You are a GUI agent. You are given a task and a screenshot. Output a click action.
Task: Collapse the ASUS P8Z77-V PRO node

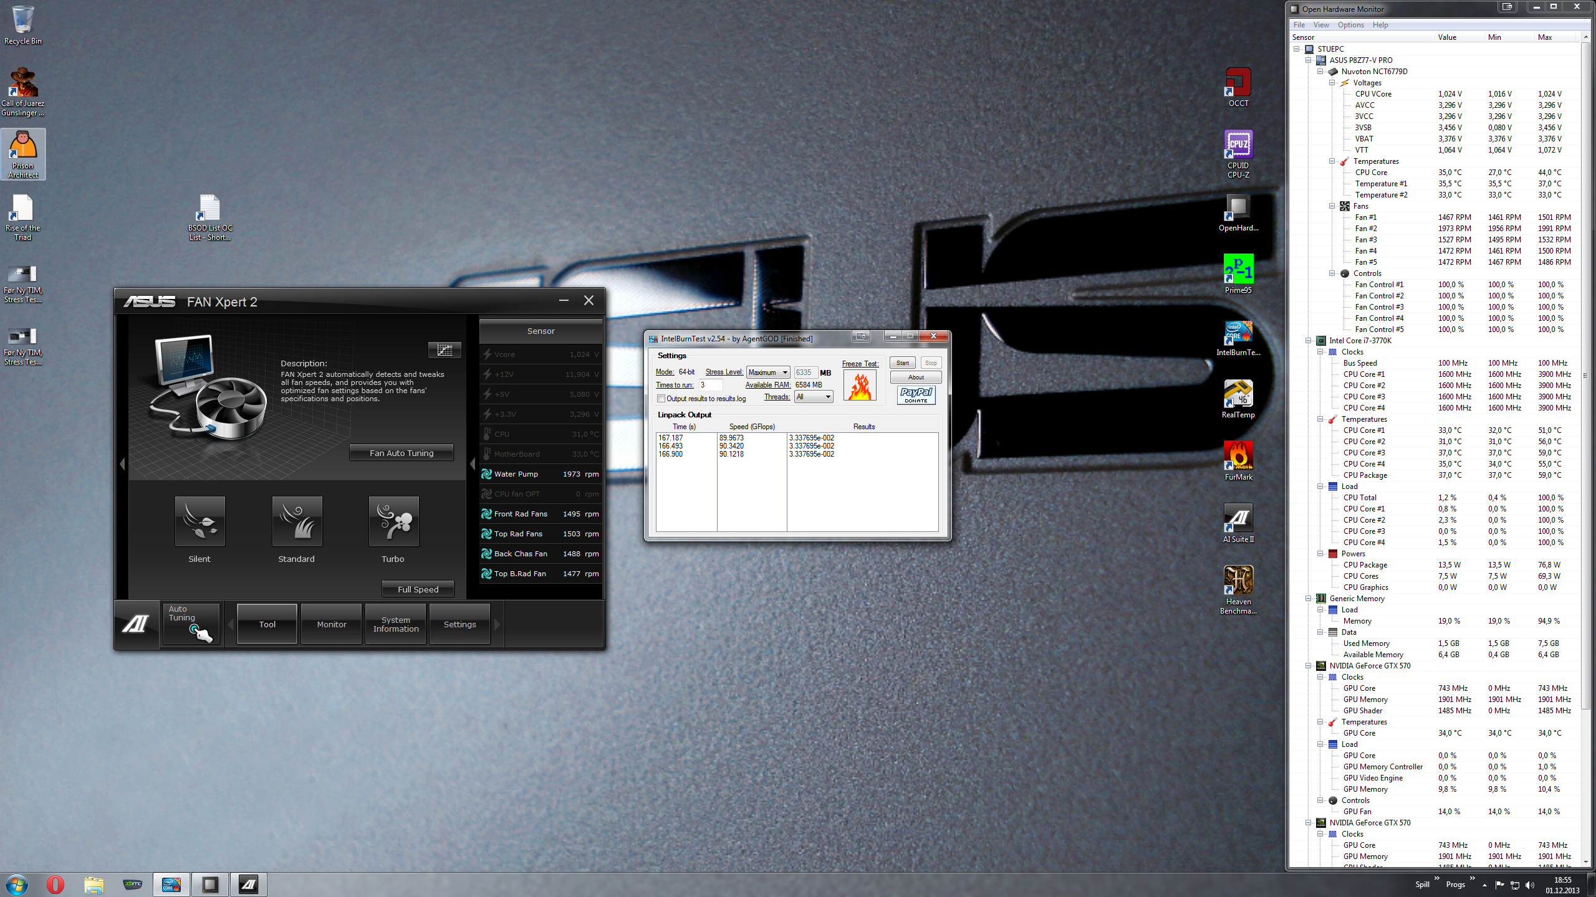pos(1308,60)
